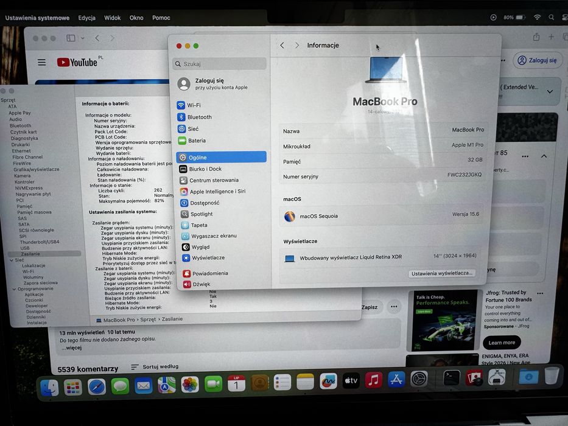Select Thunderbolt/USB4 in System Information sidebar
This screenshot has height=426, width=568.
pyautogui.click(x=40, y=242)
